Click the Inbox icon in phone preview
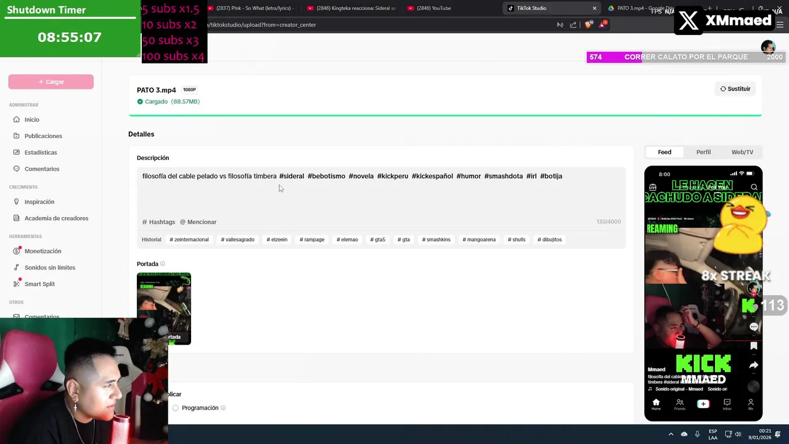 pyautogui.click(x=727, y=404)
